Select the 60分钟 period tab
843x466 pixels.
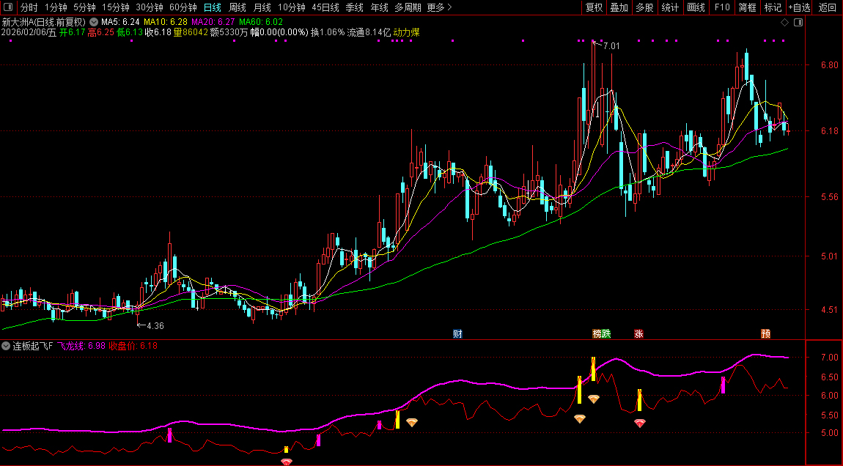click(x=183, y=7)
